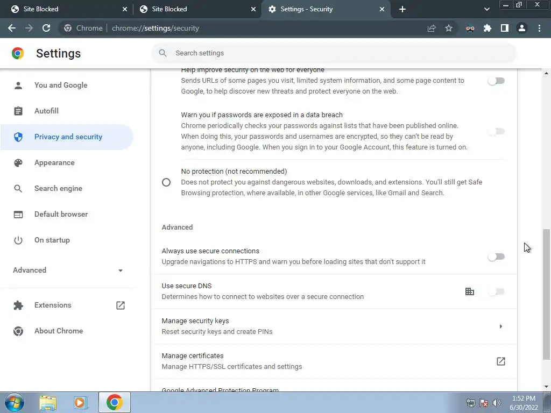Expand the Advanced section in the sidebar
The width and height of the screenshot is (551, 413).
(68, 270)
